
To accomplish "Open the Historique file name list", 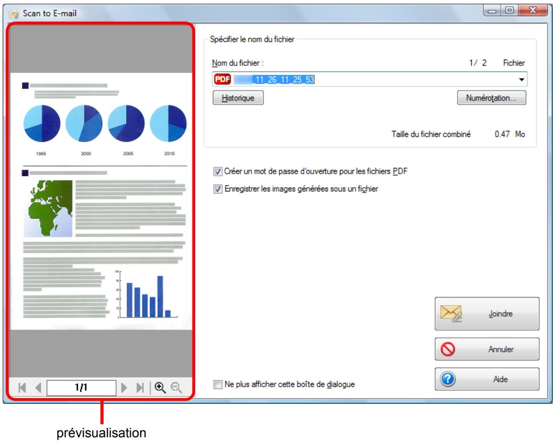I will click(238, 98).
